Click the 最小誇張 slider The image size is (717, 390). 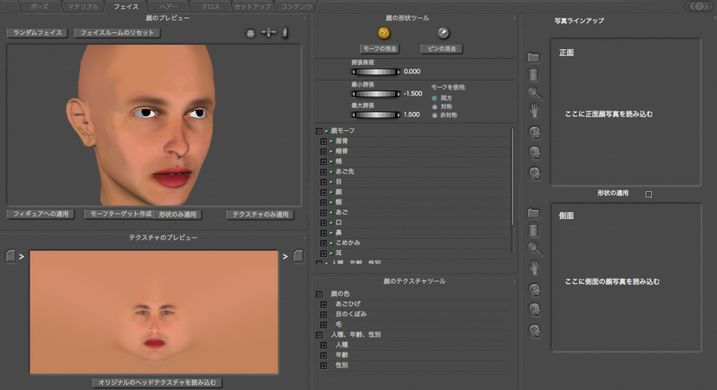[x=375, y=94]
